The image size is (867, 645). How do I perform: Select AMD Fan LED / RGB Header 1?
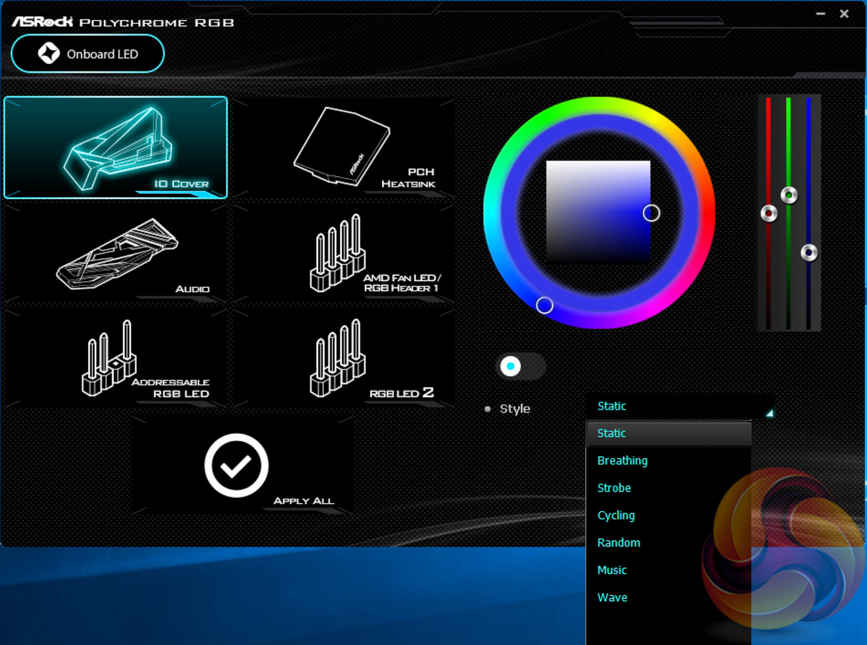pos(344,253)
